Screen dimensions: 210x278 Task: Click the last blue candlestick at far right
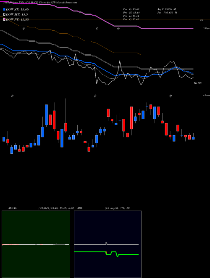[x=193, y=138]
